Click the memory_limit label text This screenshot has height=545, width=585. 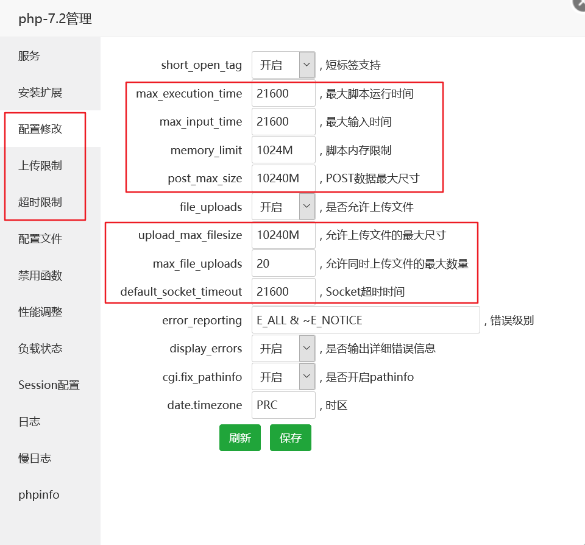click(207, 151)
